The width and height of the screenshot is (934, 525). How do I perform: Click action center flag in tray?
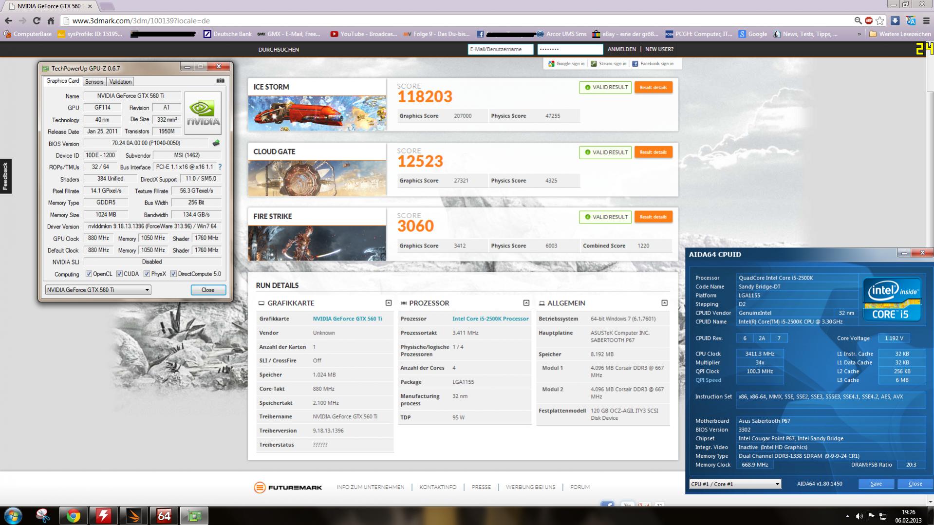click(871, 516)
